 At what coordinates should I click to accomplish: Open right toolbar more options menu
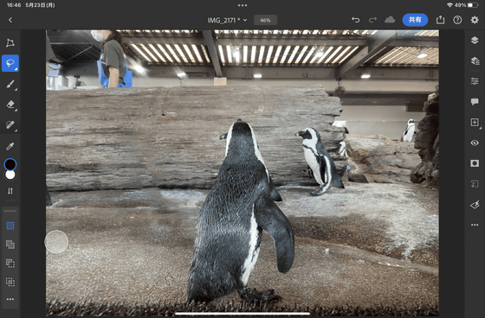click(x=475, y=225)
